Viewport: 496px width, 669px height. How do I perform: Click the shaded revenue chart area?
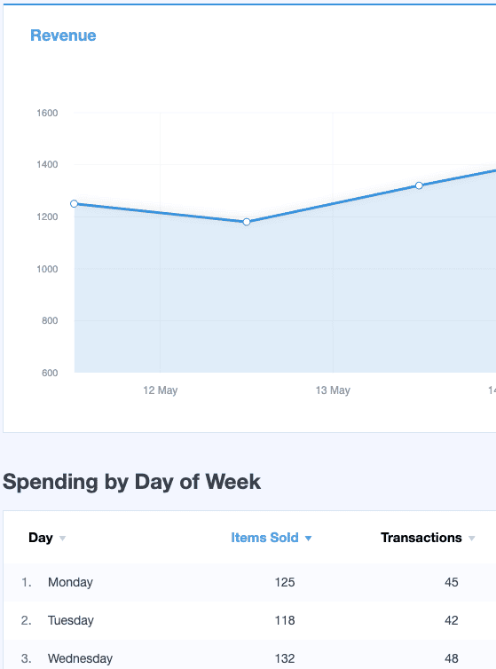285,299
